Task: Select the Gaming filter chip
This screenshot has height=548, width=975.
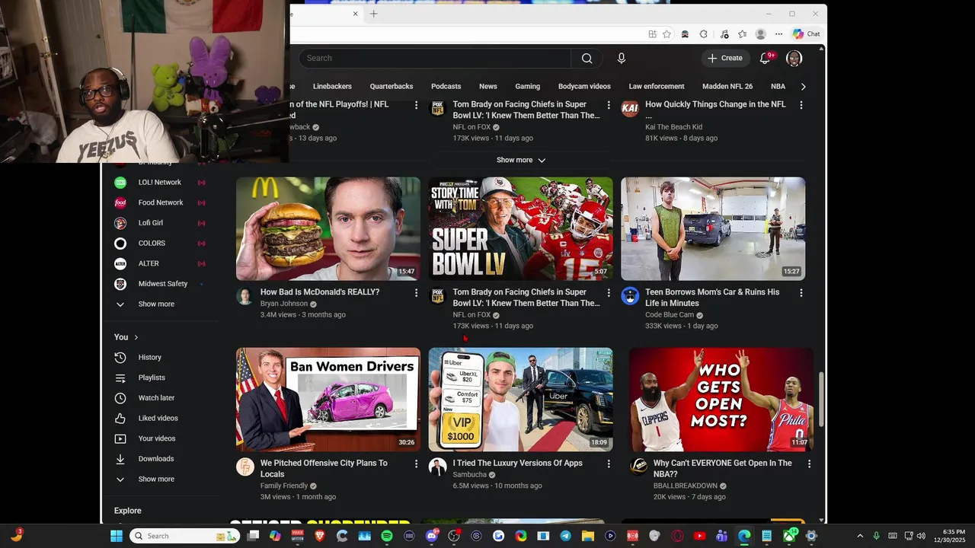Action: [x=527, y=87]
